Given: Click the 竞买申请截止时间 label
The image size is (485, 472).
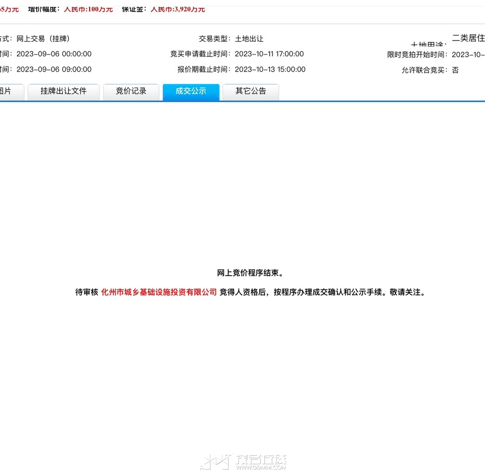Looking at the screenshot, I should pyautogui.click(x=200, y=54).
